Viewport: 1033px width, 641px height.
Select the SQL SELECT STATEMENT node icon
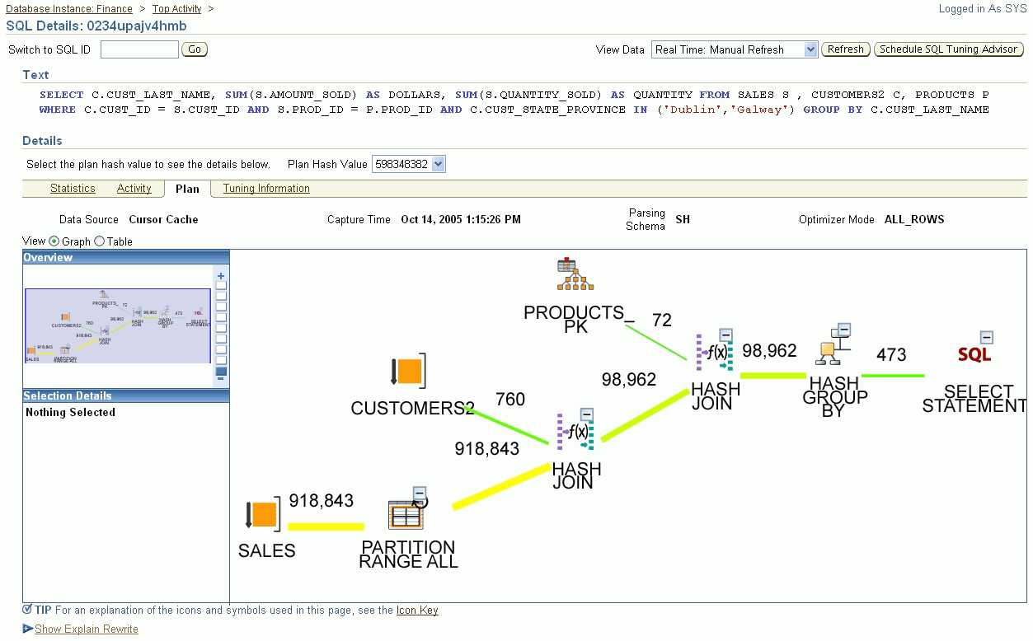(974, 356)
